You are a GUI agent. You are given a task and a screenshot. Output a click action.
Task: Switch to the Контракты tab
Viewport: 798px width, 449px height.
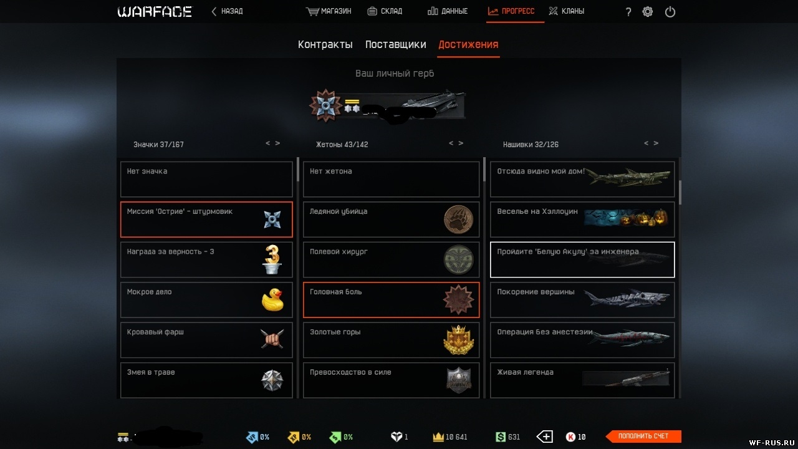pos(325,44)
